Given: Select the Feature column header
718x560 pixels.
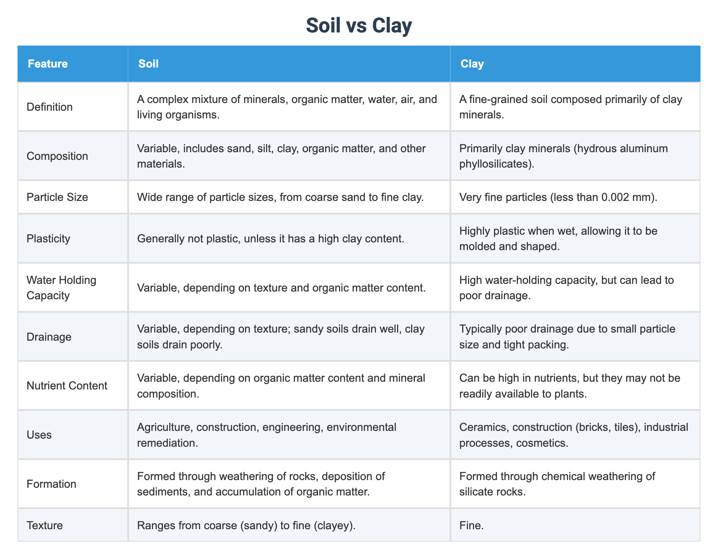Looking at the screenshot, I should [48, 64].
